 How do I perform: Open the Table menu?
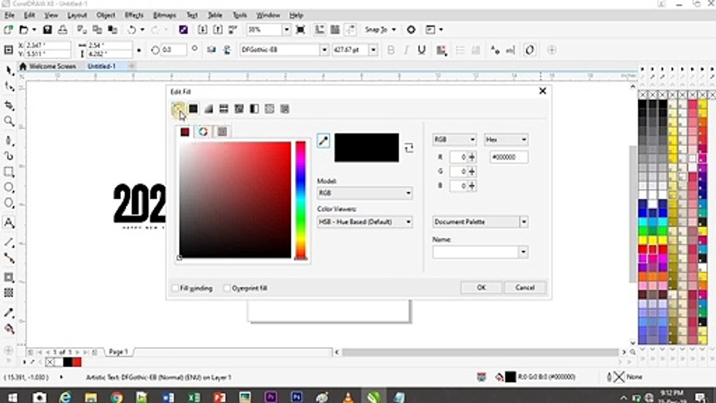coord(215,15)
